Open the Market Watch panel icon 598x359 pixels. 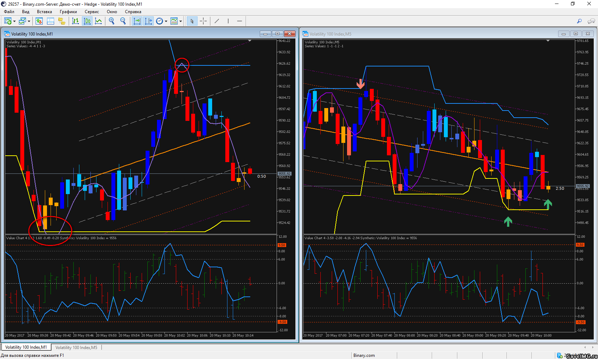(39, 21)
